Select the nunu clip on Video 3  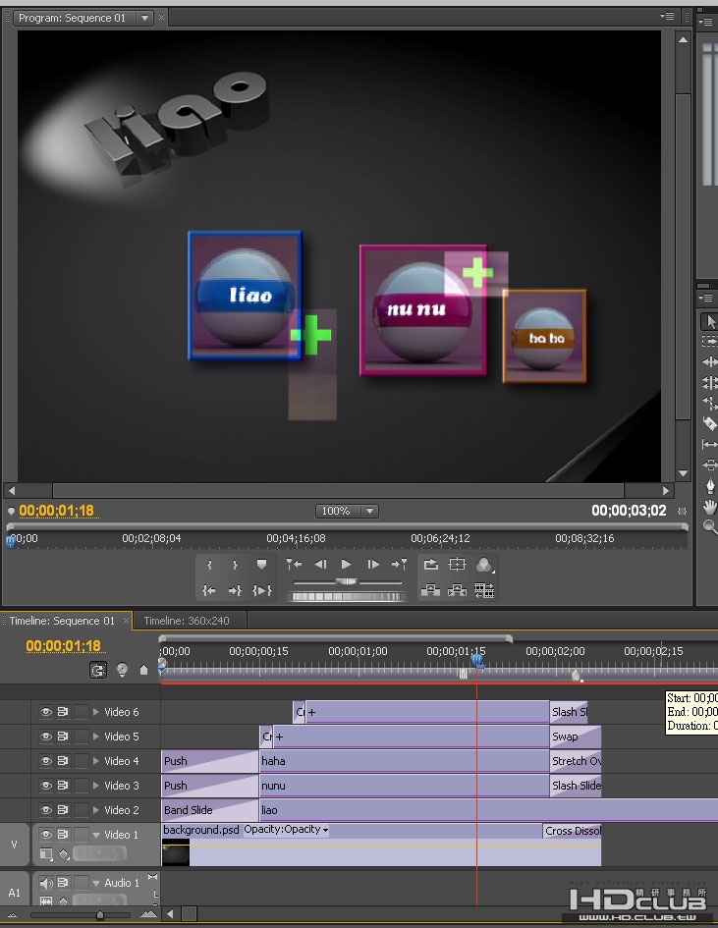[x=405, y=786]
